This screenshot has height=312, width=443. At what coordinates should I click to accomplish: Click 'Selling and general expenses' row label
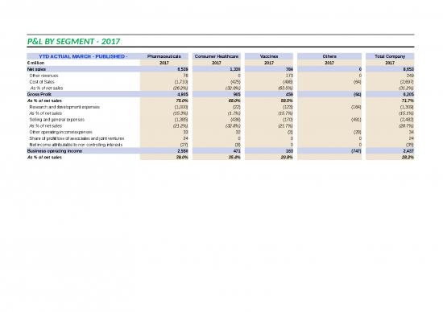[57, 120]
